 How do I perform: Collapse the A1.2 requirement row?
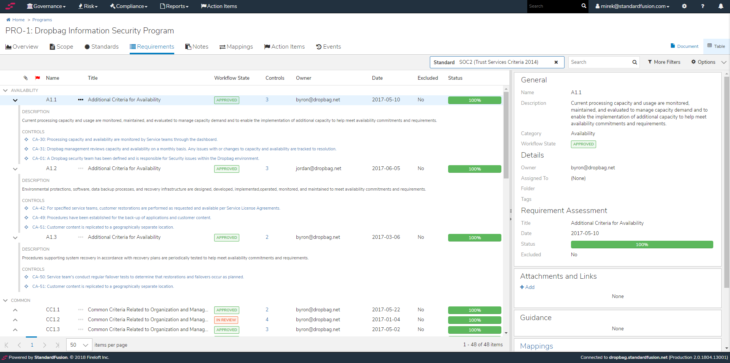[15, 169]
